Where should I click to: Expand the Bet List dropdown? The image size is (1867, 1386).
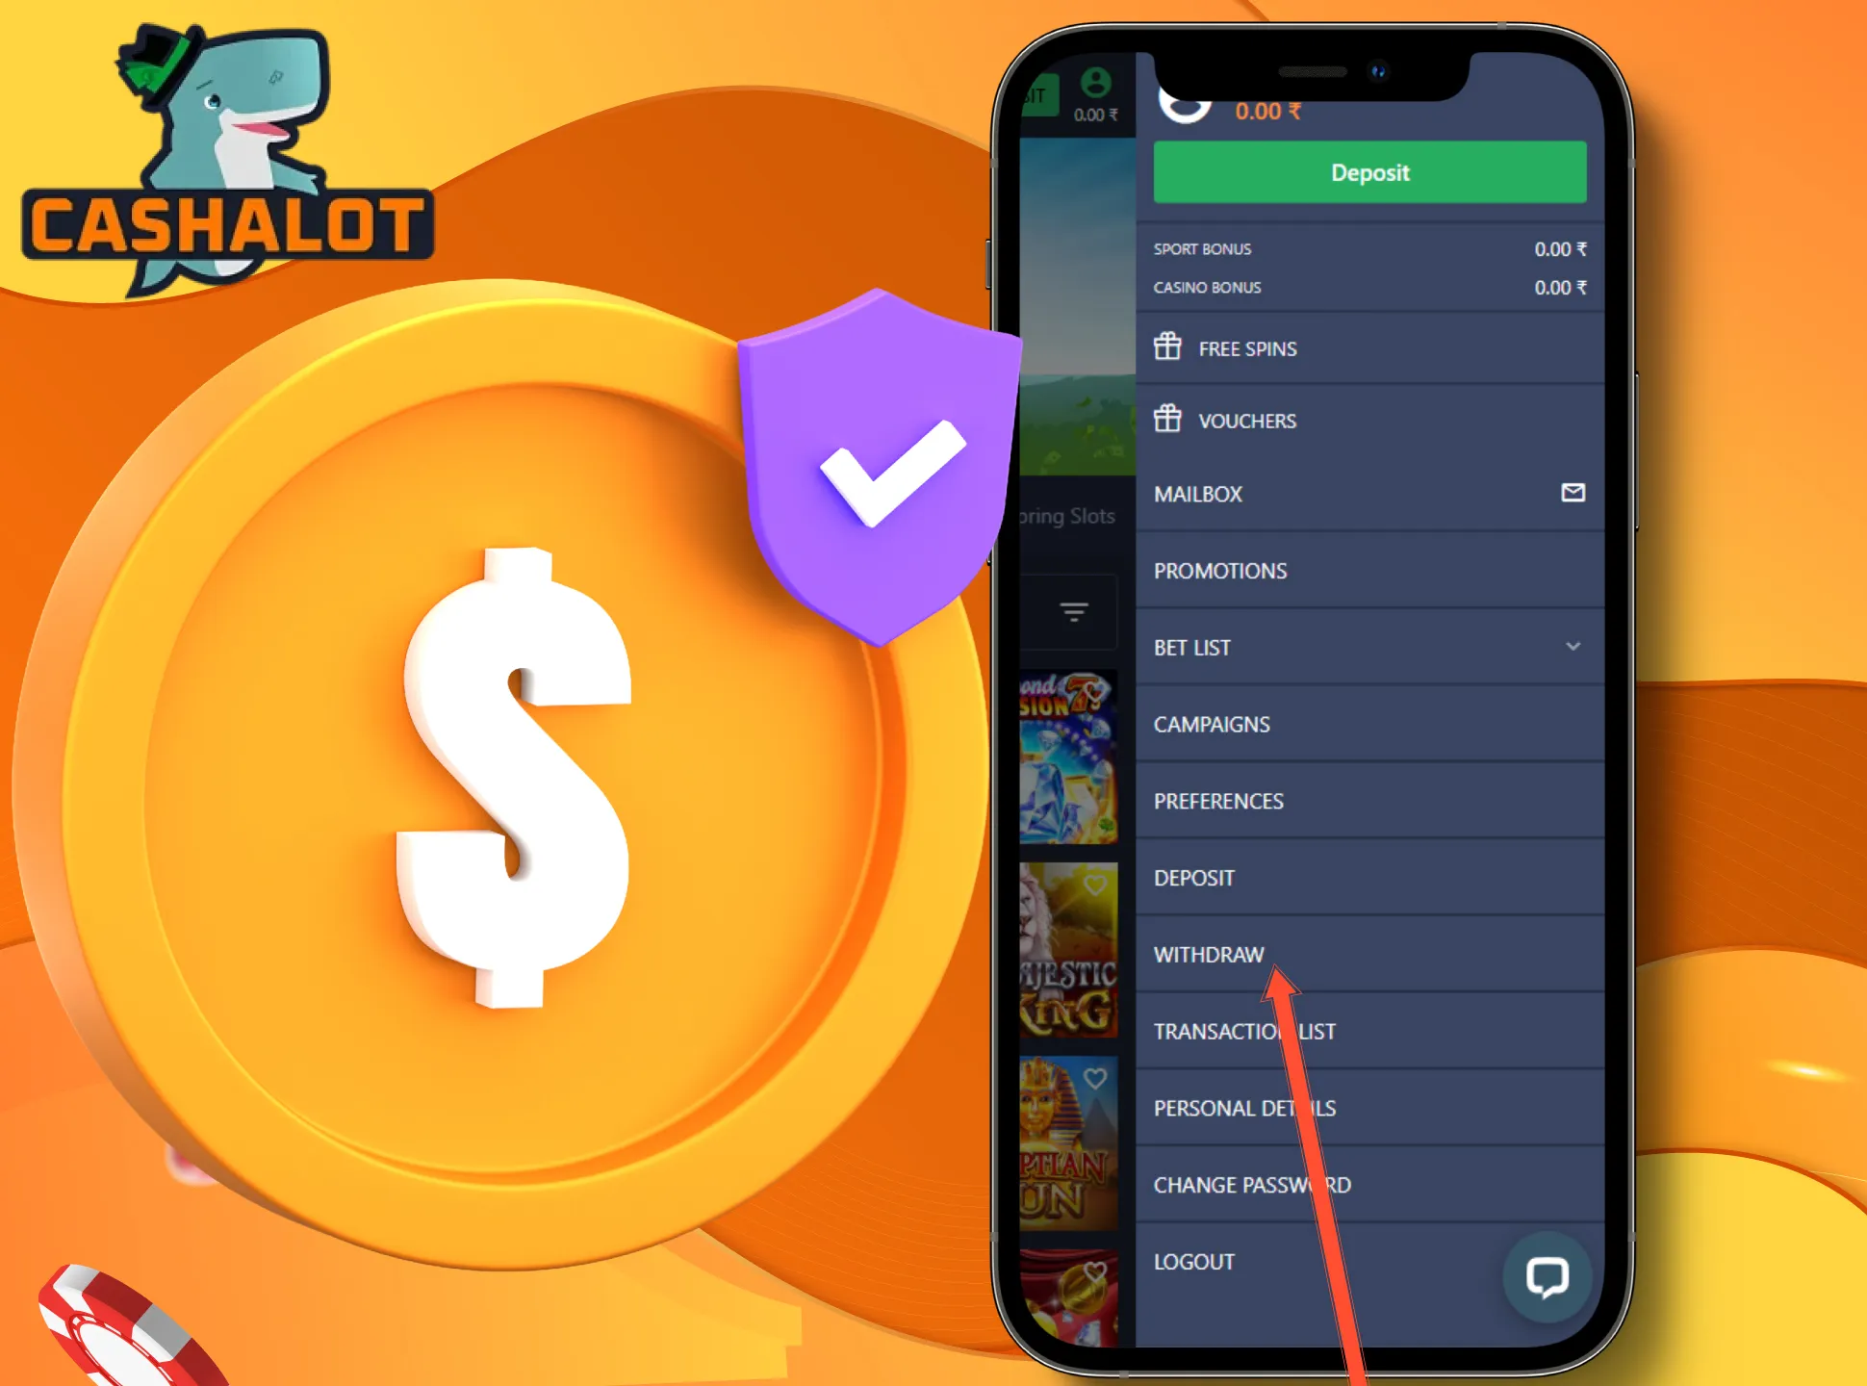(x=1571, y=647)
